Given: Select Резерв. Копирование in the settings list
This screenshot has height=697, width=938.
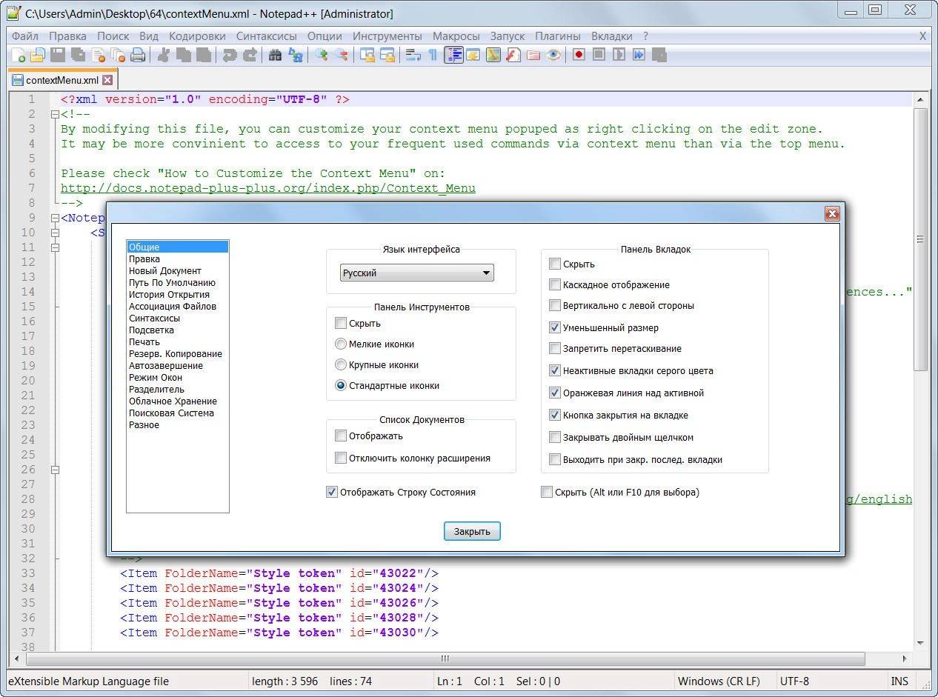Looking at the screenshot, I should [x=176, y=354].
